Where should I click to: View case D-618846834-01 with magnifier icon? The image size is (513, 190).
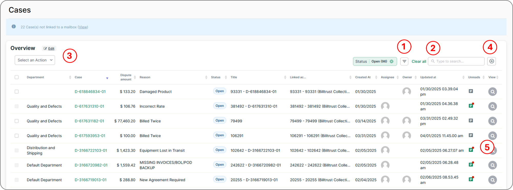pyautogui.click(x=492, y=92)
